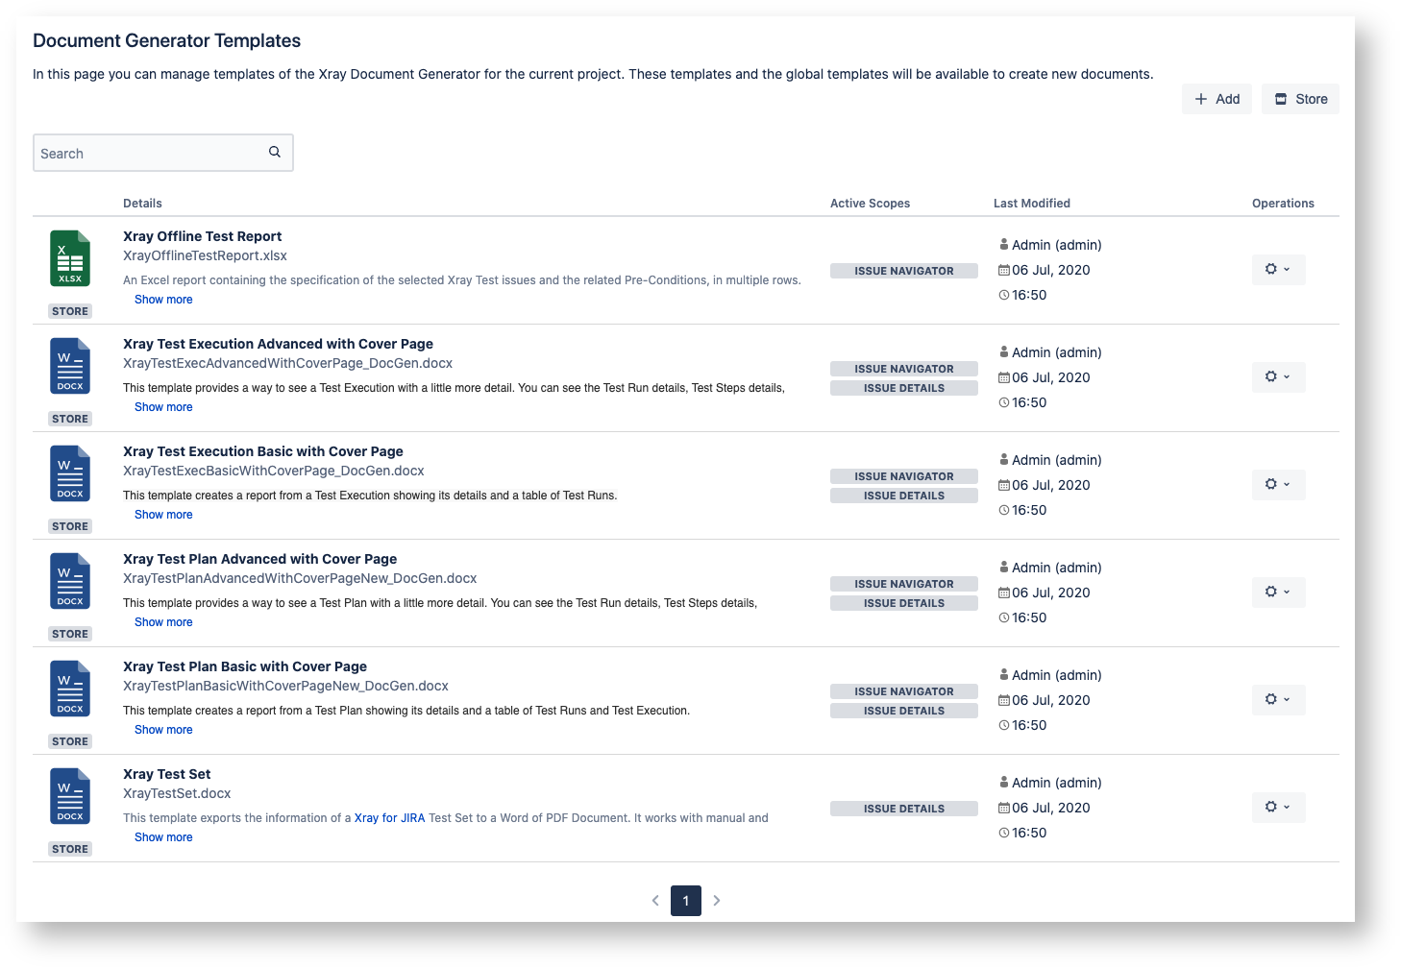Image resolution: width=1401 pixels, height=968 pixels.
Task: Show more for Test Execution Advanced description
Action: point(163,407)
